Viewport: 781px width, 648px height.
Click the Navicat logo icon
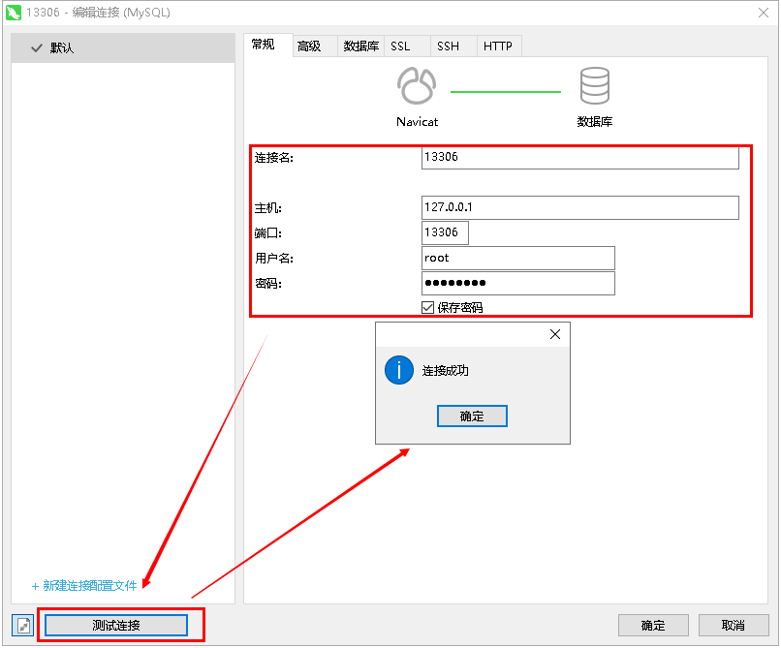417,85
